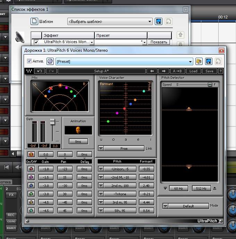Click the speaker icon in effects list
The width and height of the screenshot is (236, 239).
click(x=20, y=38)
